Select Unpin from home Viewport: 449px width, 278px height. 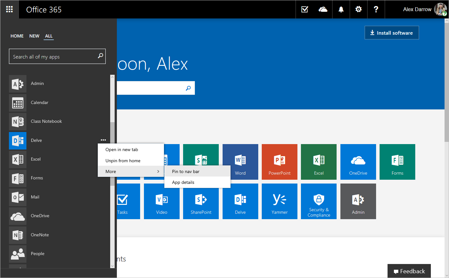coord(123,161)
